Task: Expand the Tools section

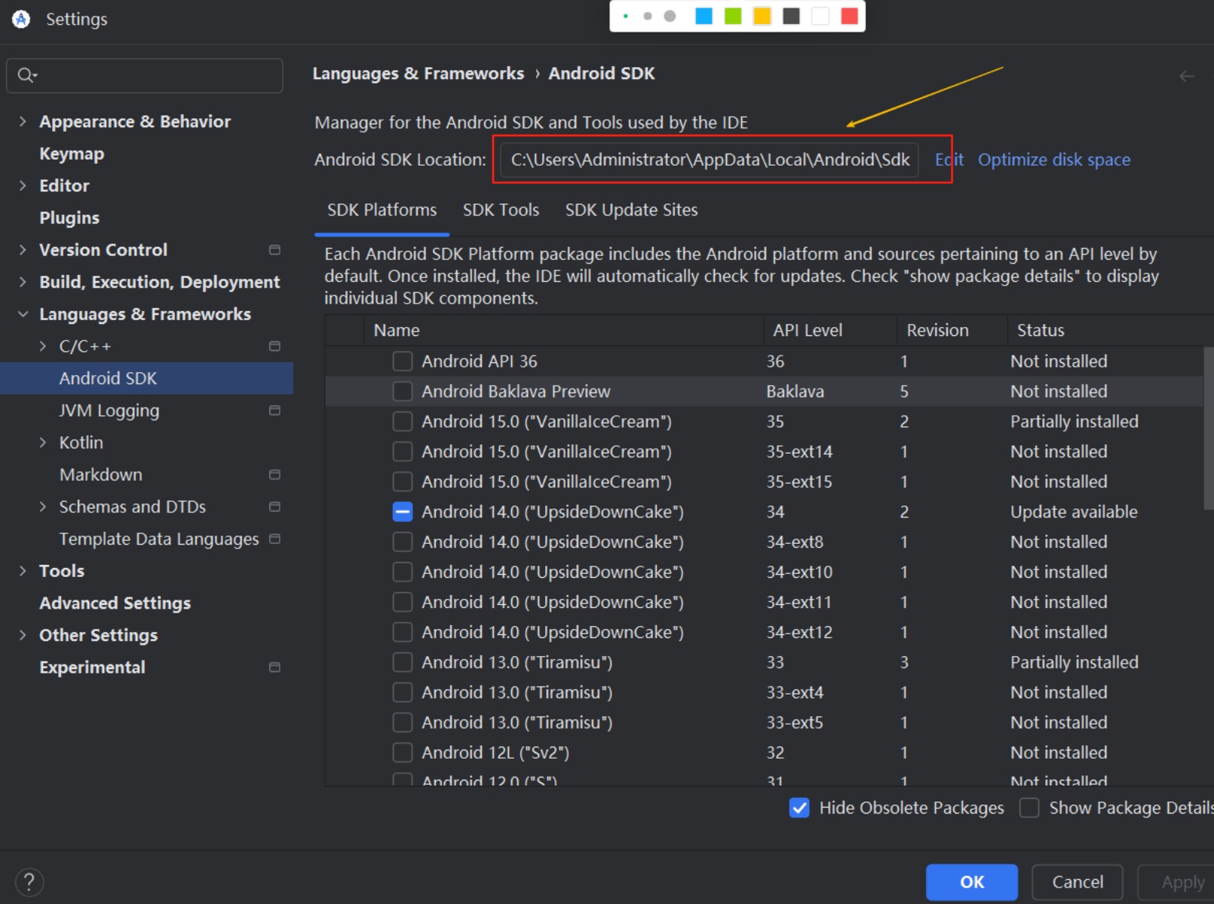Action: coord(23,571)
